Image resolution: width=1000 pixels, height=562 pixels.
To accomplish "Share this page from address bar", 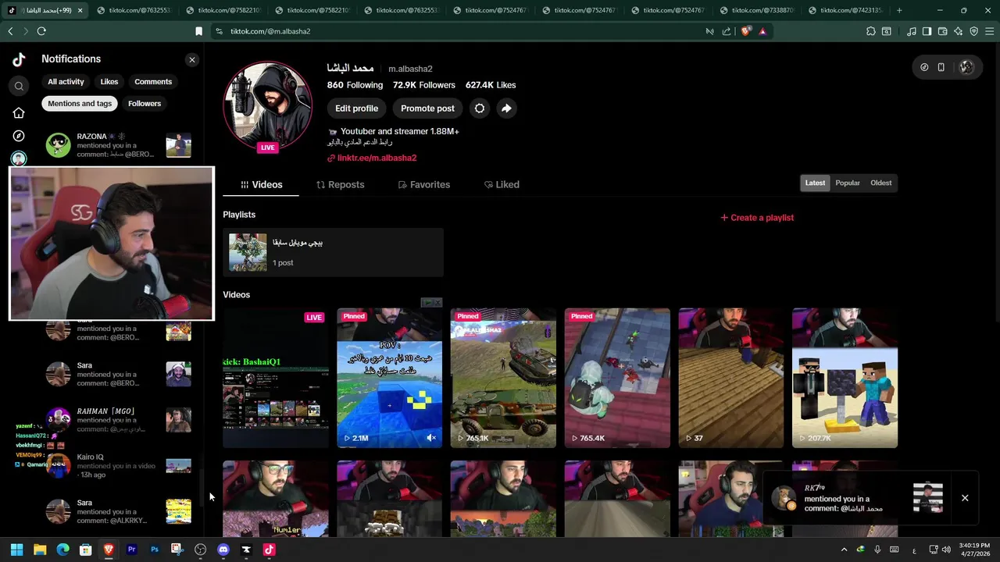I will pos(727,31).
